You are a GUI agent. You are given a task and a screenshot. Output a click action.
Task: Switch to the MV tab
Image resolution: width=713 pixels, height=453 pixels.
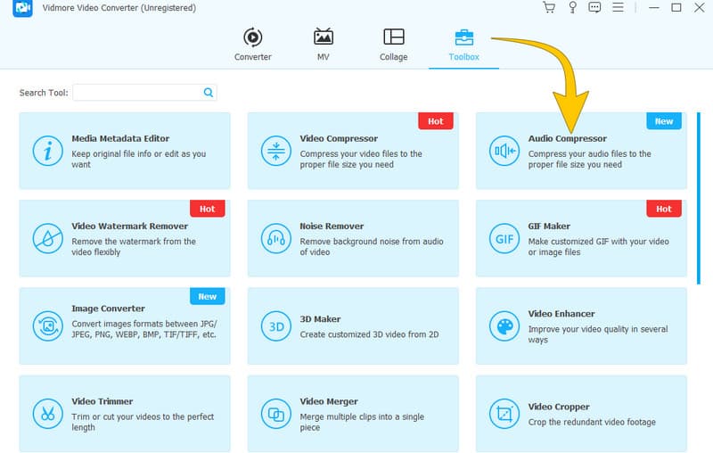coord(324,44)
